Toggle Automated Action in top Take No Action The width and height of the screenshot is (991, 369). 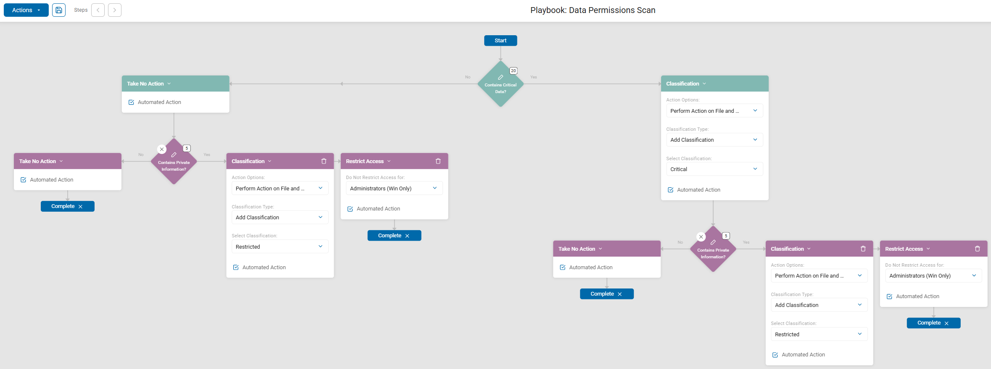coord(132,102)
